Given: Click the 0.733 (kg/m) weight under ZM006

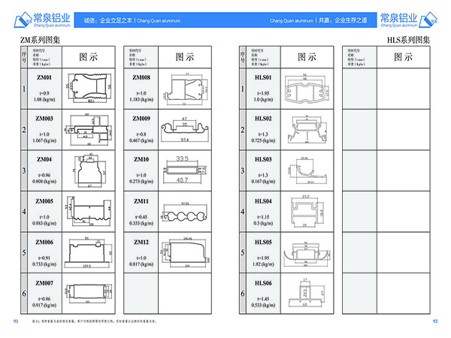Looking at the screenshot, I should 44,264.
